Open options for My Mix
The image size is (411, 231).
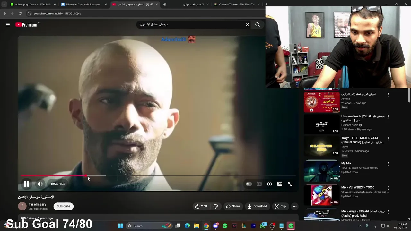point(388,164)
